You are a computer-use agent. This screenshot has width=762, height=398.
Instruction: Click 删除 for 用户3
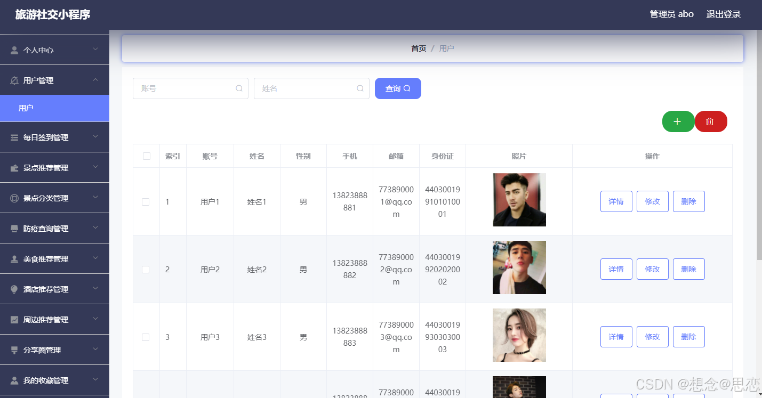[689, 337]
